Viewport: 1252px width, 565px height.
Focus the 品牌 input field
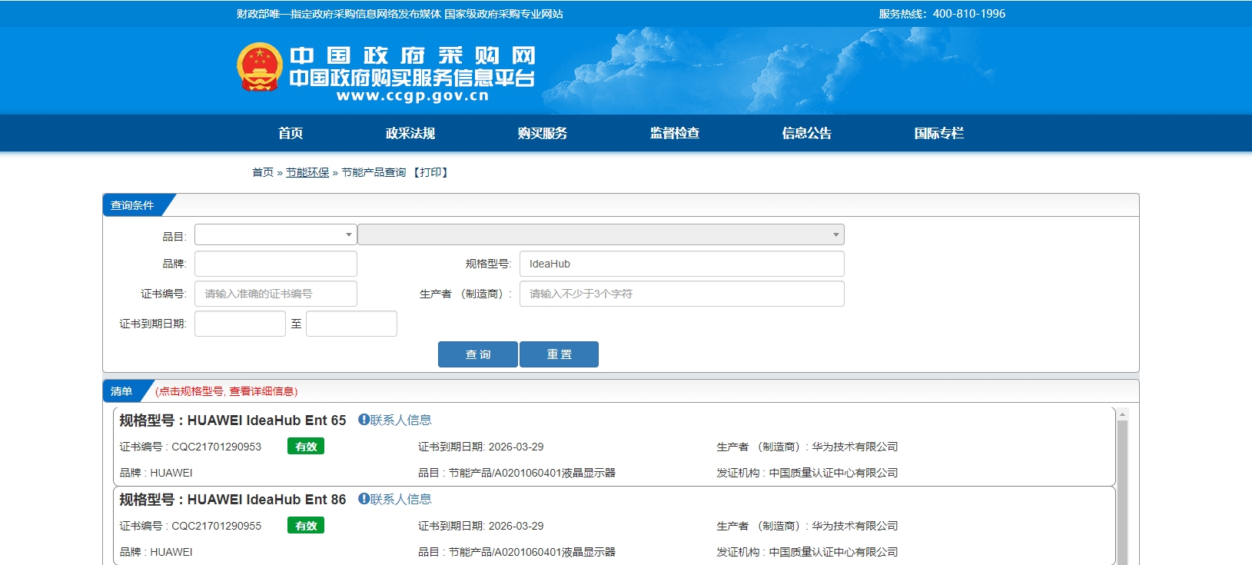click(x=275, y=264)
